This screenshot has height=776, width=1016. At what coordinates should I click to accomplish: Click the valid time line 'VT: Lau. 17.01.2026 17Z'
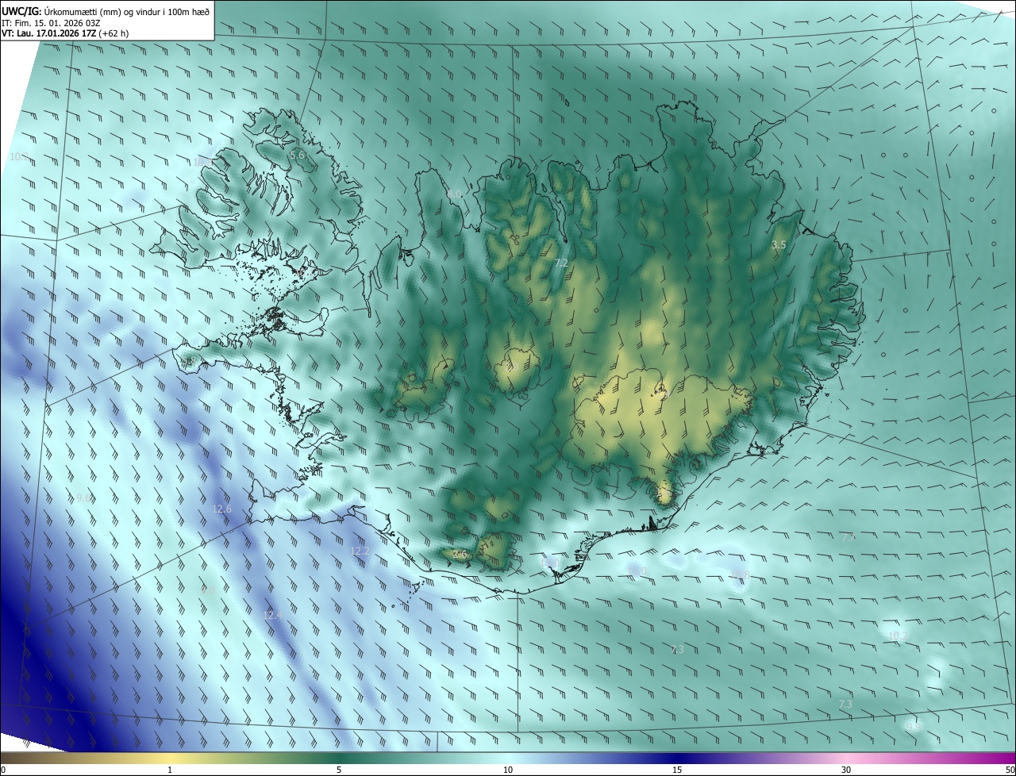point(48,33)
